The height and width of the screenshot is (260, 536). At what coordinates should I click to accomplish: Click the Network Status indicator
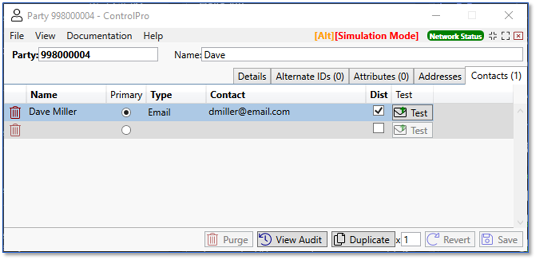455,36
